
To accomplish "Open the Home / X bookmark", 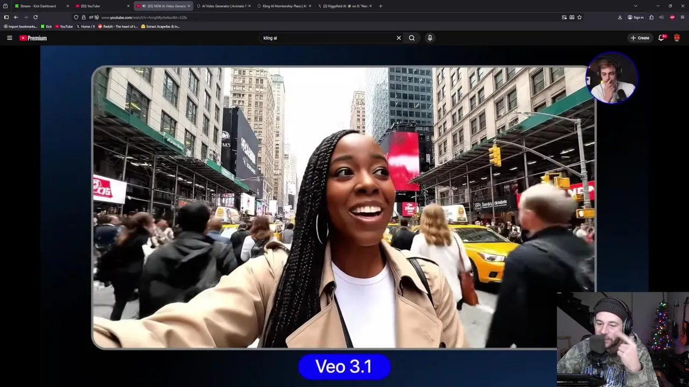I will pos(86,26).
